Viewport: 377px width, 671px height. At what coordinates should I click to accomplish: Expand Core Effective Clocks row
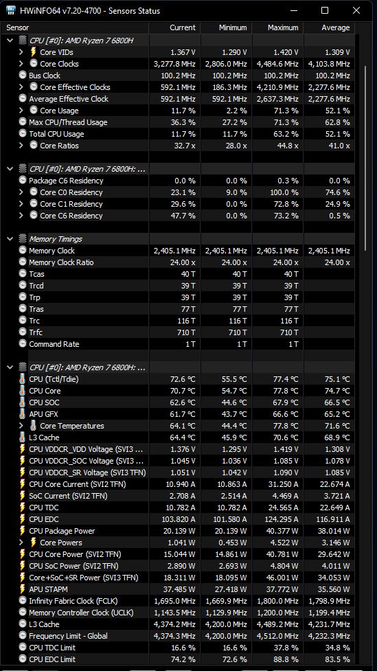click(21, 87)
